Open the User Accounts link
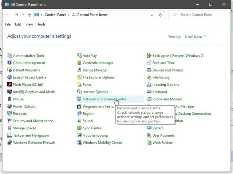The width and height of the screenshot is (233, 174). coord(163,135)
